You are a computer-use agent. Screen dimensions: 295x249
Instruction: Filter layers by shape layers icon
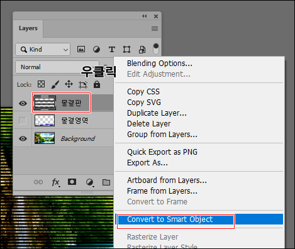coord(126,50)
